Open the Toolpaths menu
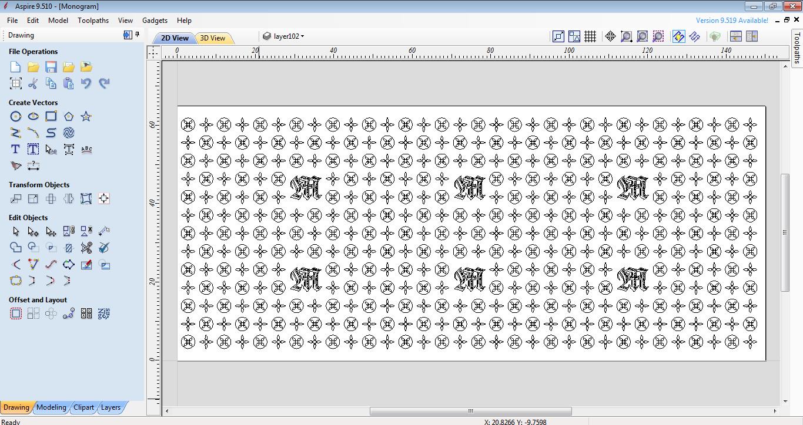 click(93, 20)
